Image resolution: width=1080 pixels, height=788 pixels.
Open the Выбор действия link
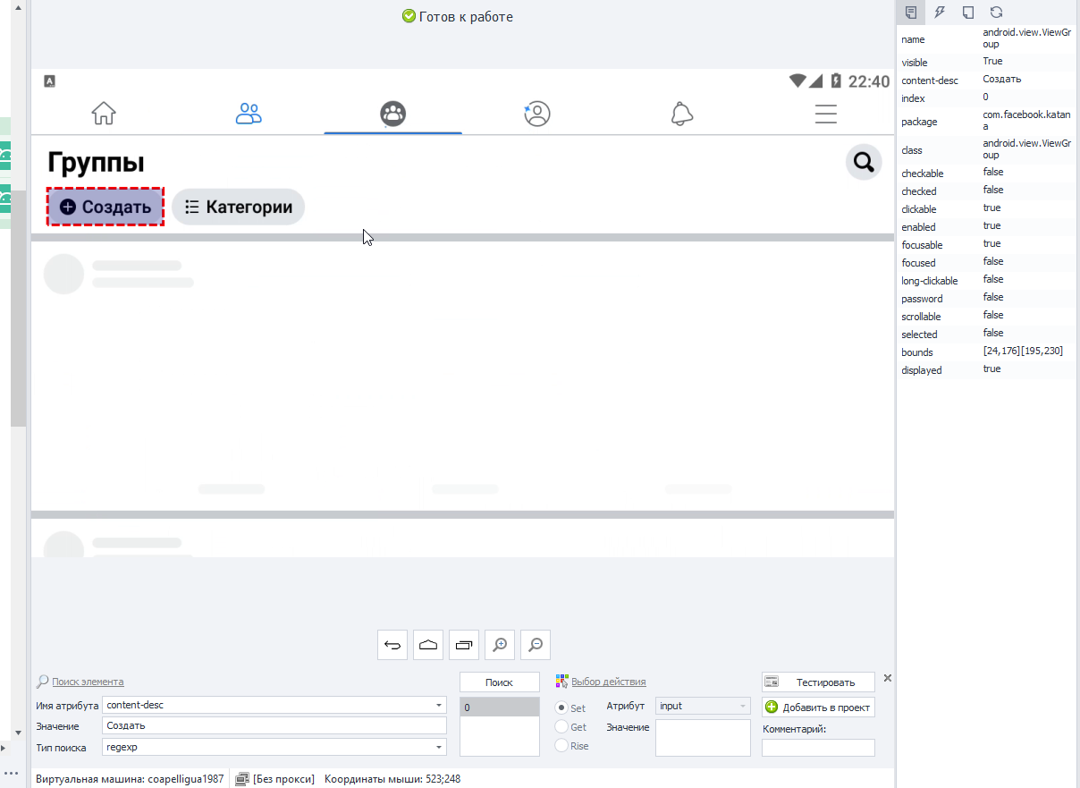click(x=608, y=682)
